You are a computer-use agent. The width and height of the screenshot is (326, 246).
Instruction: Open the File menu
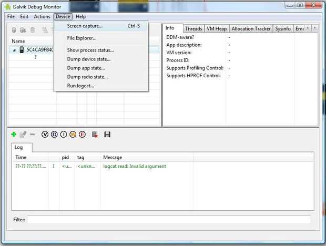(11, 17)
